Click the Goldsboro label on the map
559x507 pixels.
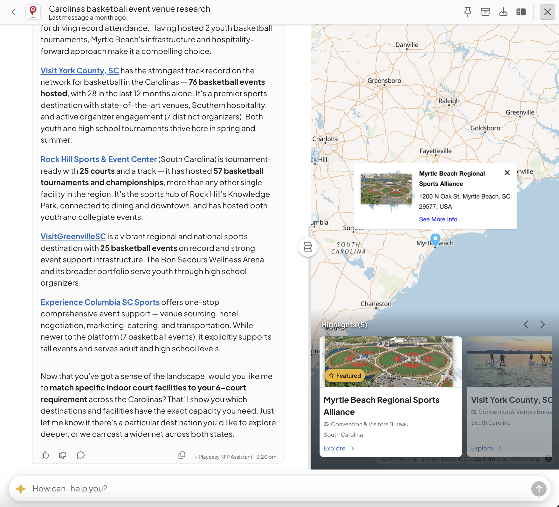(485, 128)
